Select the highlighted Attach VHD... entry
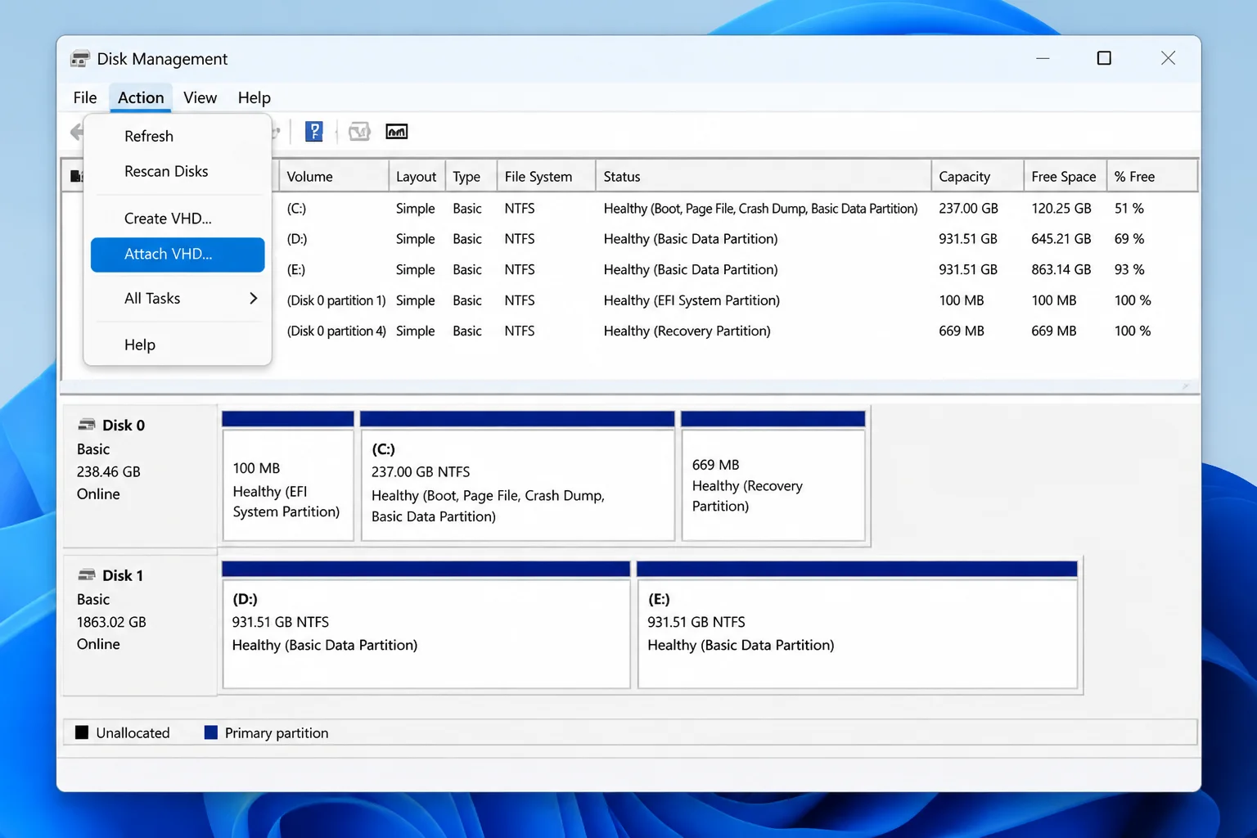 coord(178,255)
